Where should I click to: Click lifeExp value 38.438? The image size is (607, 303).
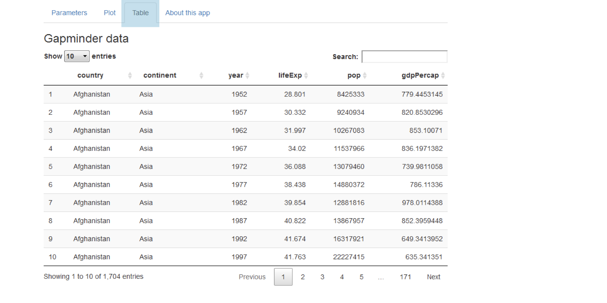pos(295,185)
